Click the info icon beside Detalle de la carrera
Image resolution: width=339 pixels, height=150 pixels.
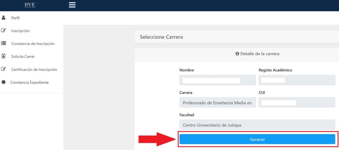[237, 54]
